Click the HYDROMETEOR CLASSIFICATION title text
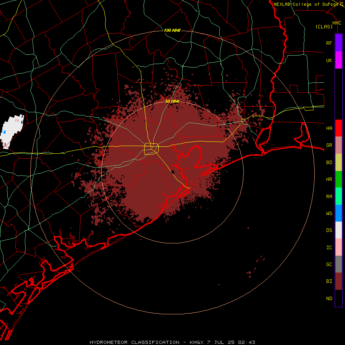This screenshot has width=345, height=345. (135, 342)
